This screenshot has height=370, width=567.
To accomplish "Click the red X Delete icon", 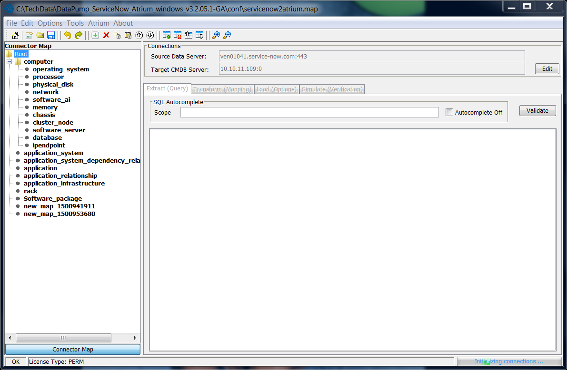I will coord(106,35).
